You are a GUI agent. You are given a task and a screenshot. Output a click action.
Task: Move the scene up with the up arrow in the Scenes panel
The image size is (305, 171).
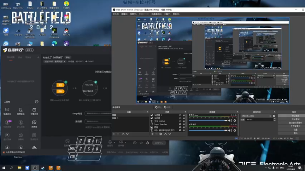click(123, 134)
